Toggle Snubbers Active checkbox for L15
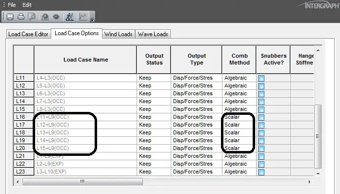Viewport: 340px width, 194px height. pyautogui.click(x=261, y=109)
